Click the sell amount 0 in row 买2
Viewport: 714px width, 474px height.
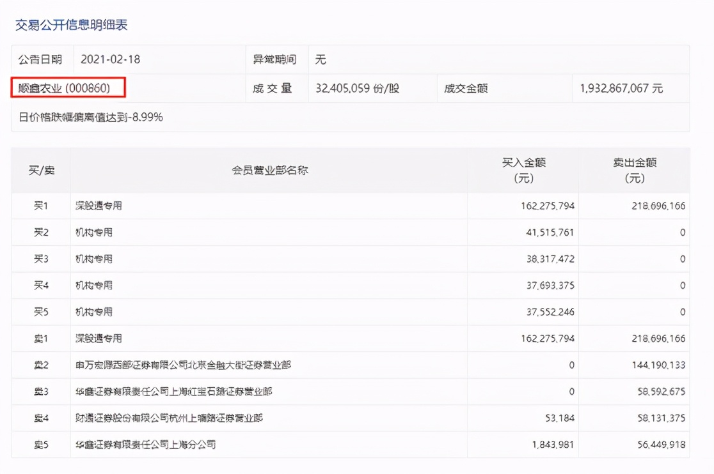(683, 233)
